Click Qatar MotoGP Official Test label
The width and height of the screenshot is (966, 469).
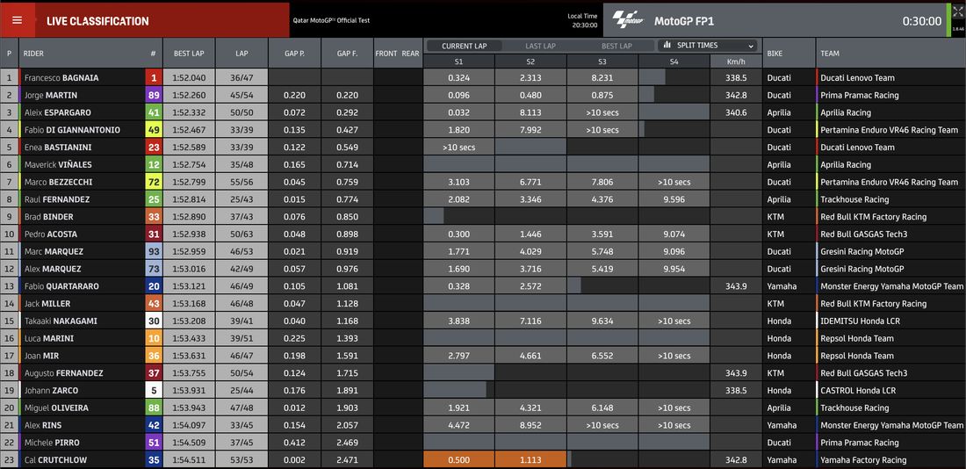[x=331, y=19]
